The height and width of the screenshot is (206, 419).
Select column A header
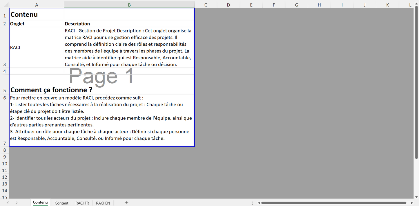pyautogui.click(x=37, y=5)
